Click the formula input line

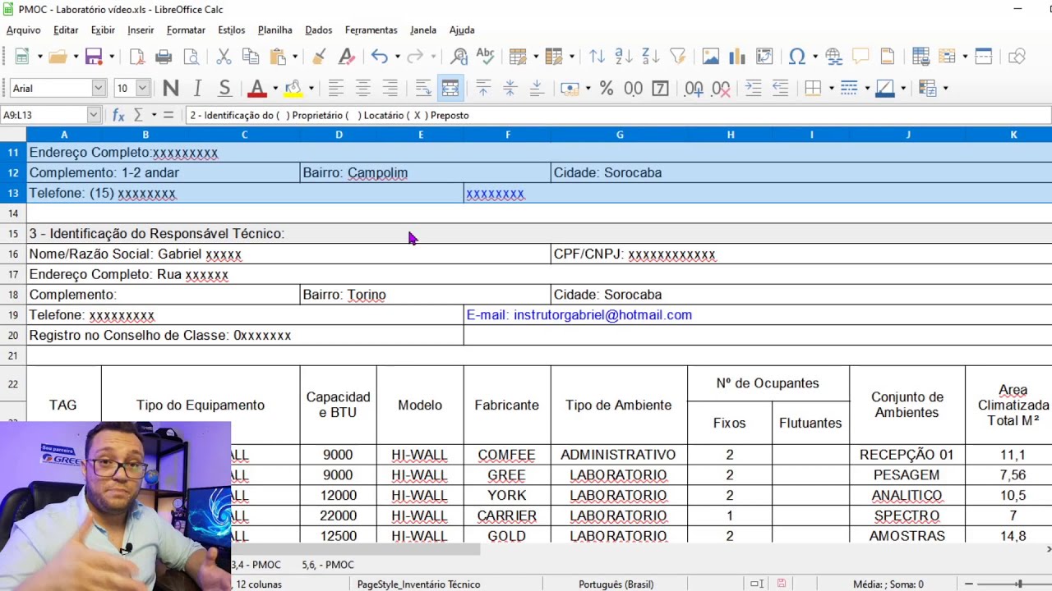618,115
